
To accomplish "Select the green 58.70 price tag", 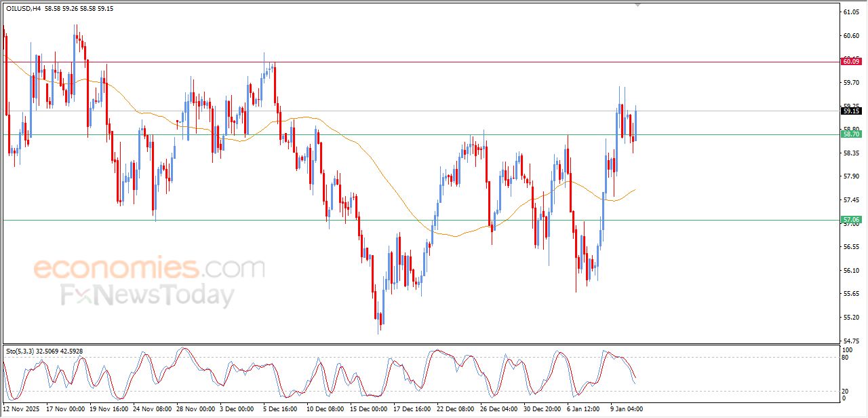I will 851,134.
